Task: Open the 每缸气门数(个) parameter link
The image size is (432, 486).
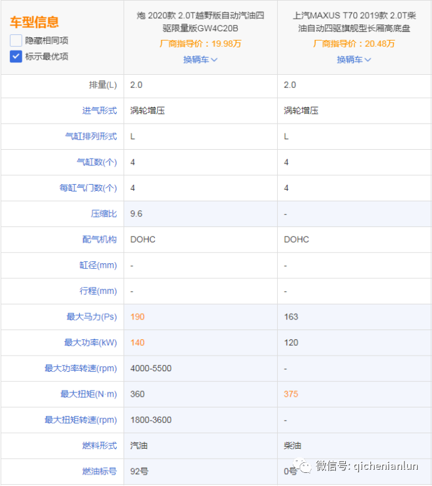Action: [x=89, y=188]
